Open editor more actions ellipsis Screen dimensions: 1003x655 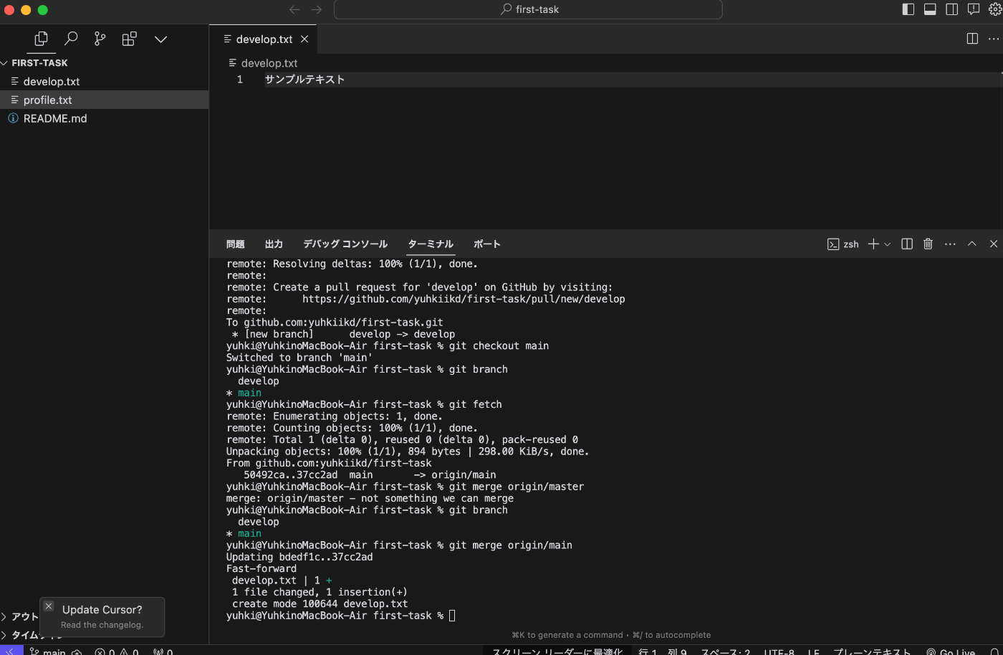[994, 39]
